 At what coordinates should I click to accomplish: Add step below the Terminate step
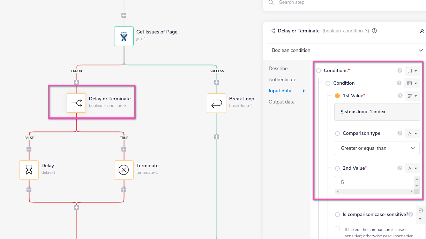tap(124, 190)
